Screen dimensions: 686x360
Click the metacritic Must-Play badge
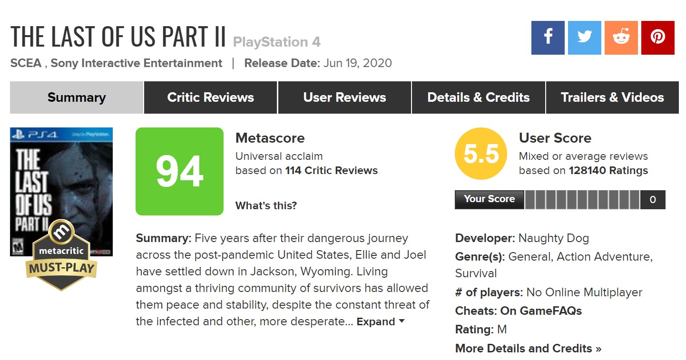61,256
